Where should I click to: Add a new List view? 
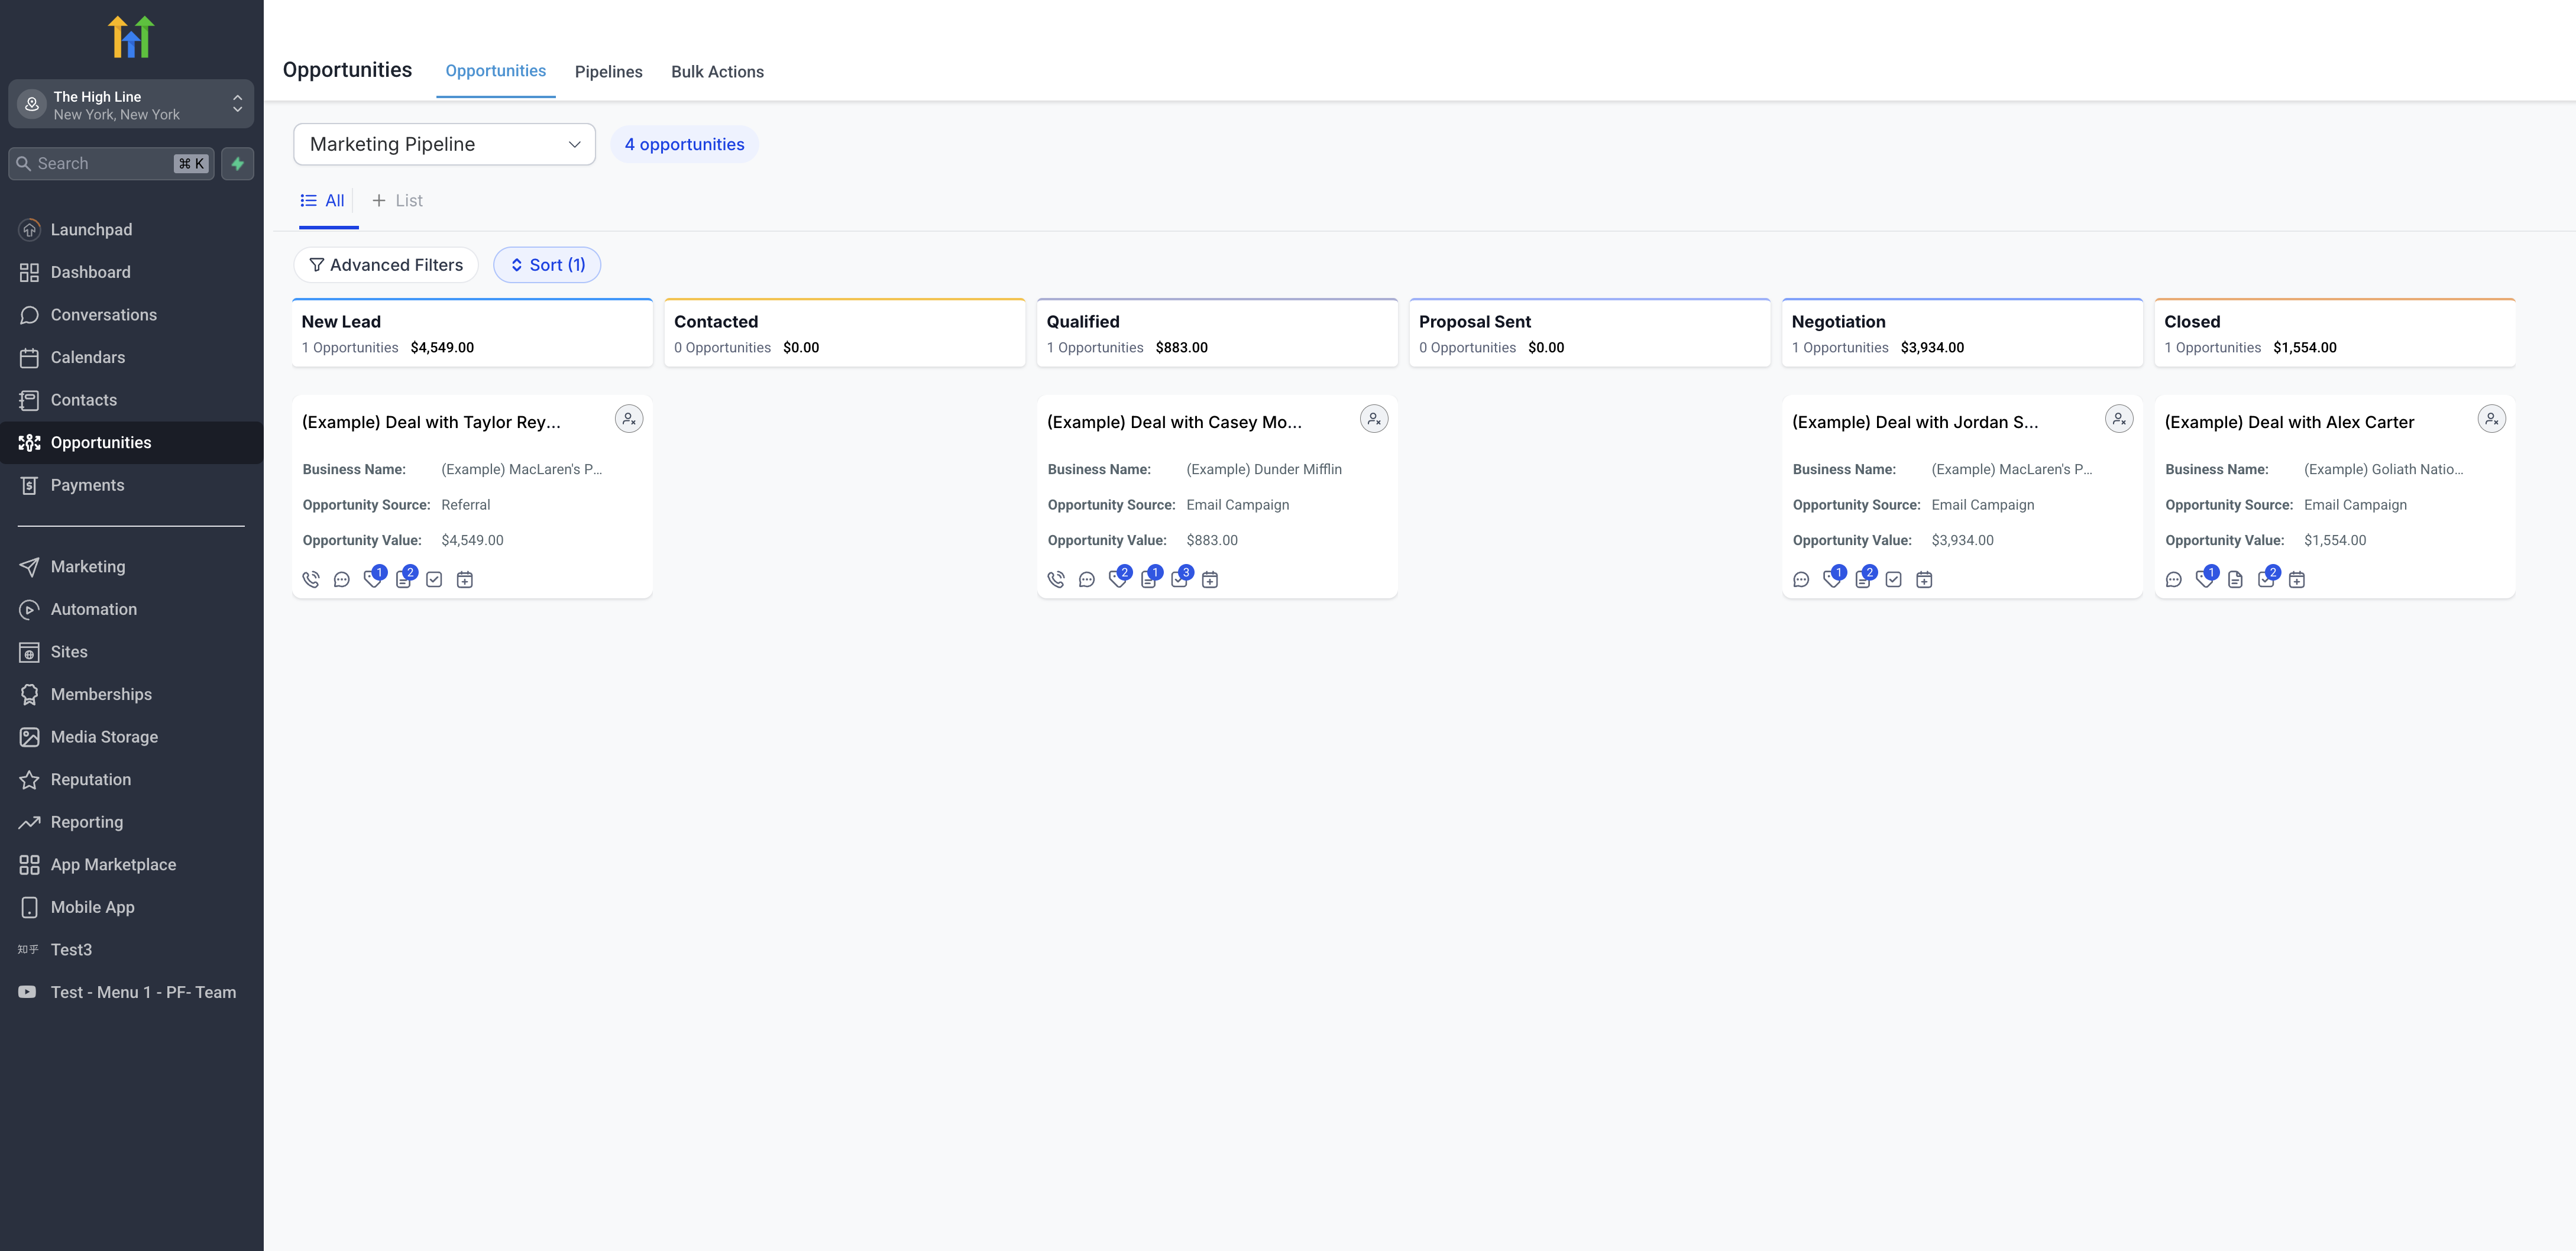(398, 200)
